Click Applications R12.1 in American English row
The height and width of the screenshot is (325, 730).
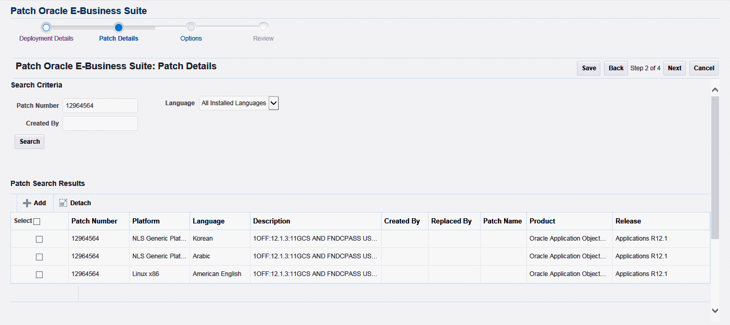click(x=641, y=274)
